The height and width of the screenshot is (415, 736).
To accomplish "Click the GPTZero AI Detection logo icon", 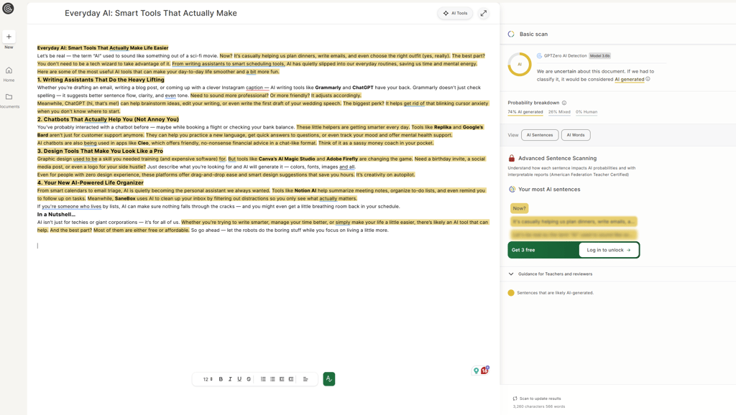I will [539, 56].
